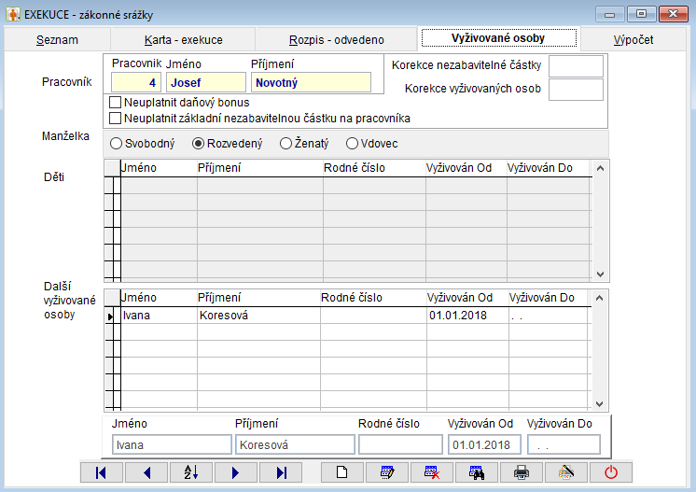
Task: Click Vyživován Do header in Další osoby grid
Action: 549,298
